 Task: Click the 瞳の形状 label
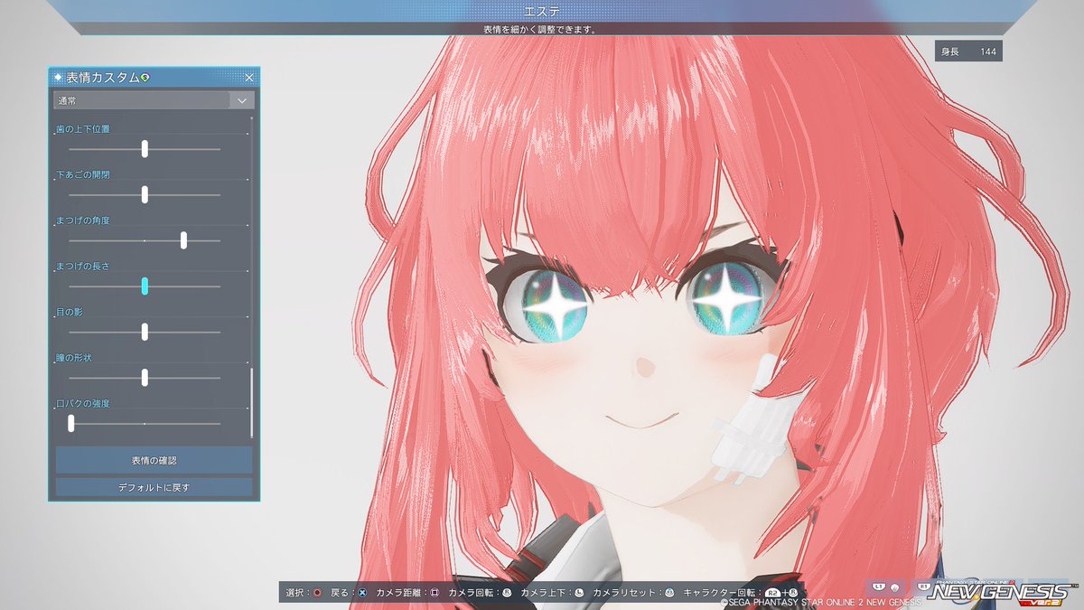73,358
